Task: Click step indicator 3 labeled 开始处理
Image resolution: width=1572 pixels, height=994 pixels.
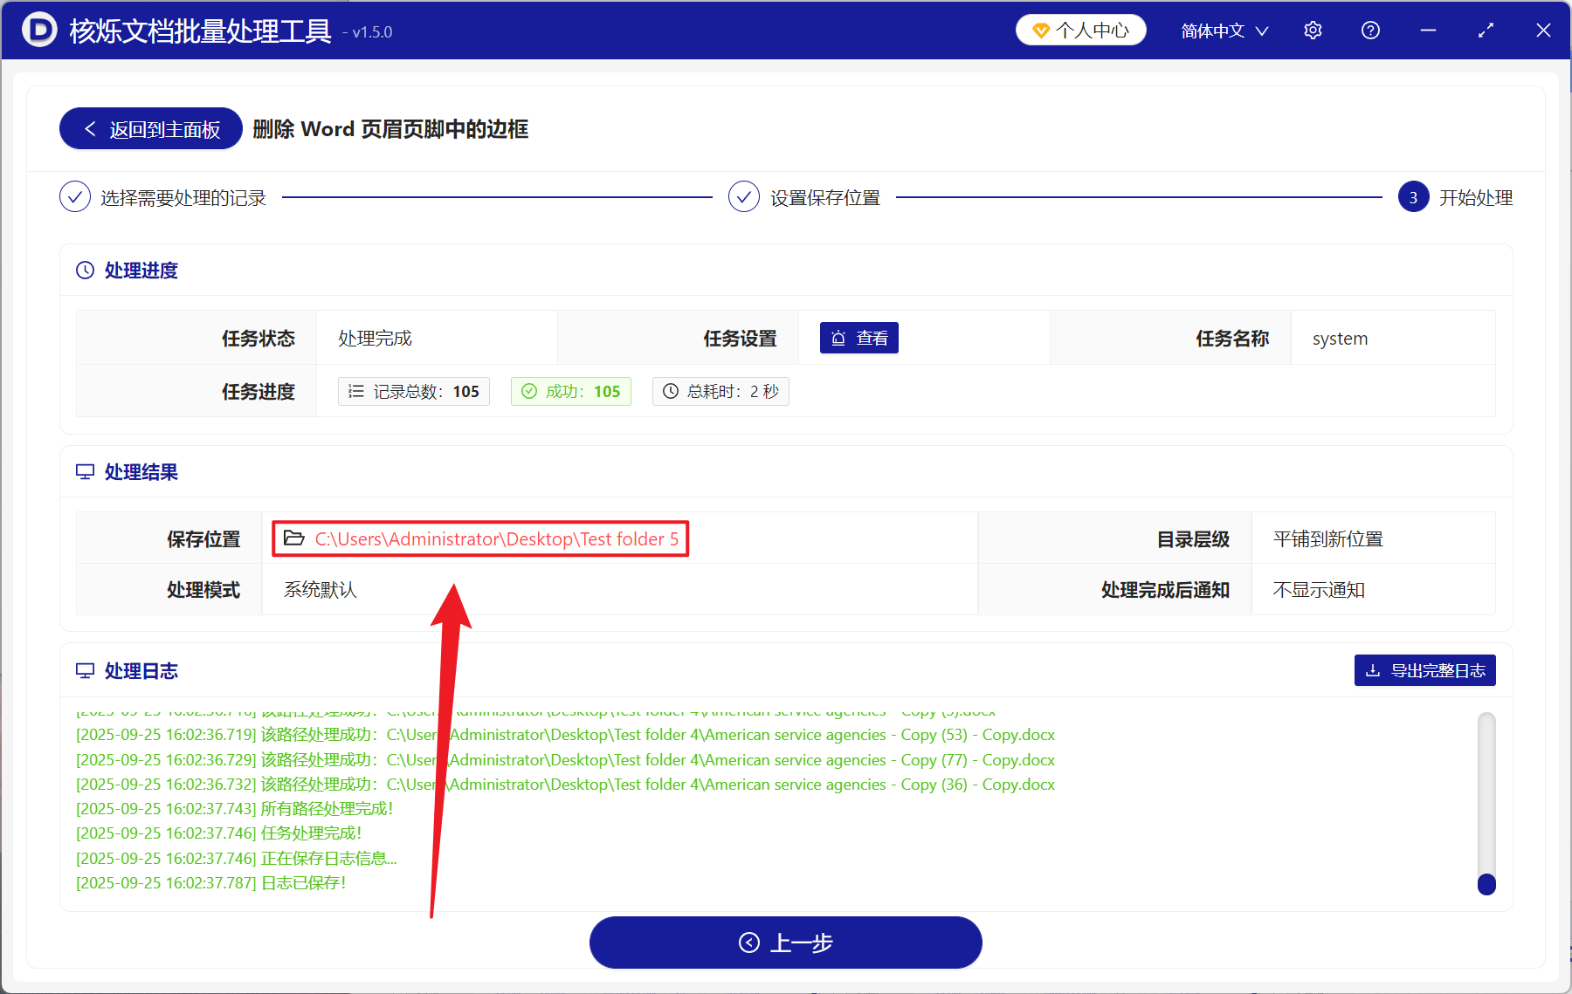Action: pyautogui.click(x=1412, y=196)
